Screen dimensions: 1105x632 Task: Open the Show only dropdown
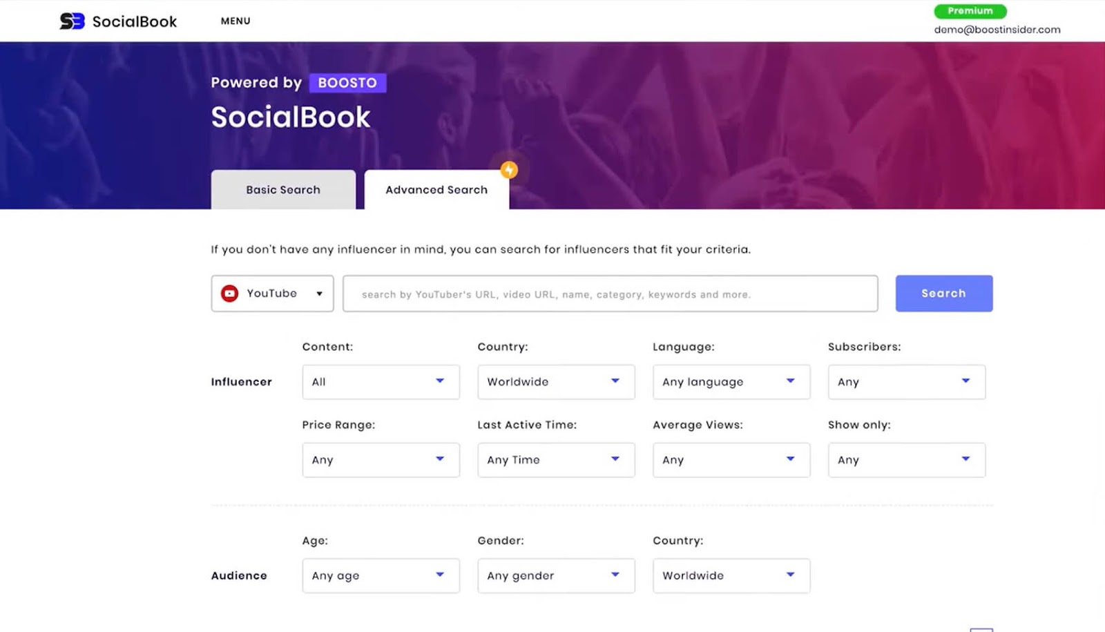[x=907, y=460]
